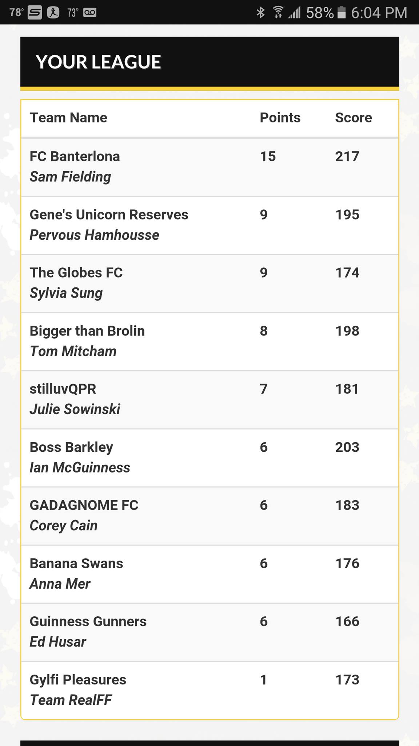Viewport: 419px width, 746px height.
Task: Tap the Bluetooth status icon
Action: (x=261, y=12)
